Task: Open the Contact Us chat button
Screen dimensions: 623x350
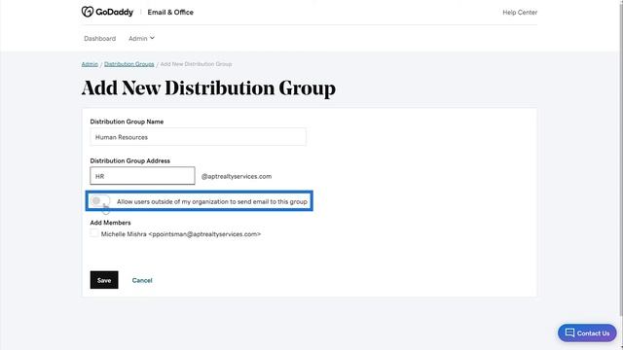Action: (x=587, y=332)
